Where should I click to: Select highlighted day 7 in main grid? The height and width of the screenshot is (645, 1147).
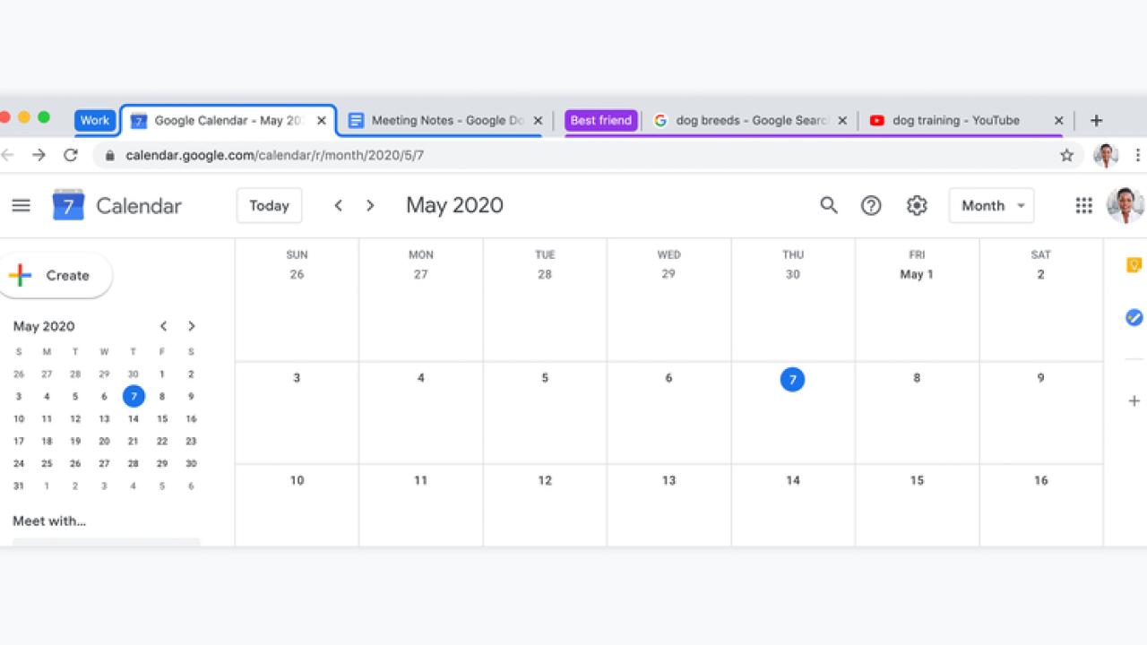click(x=792, y=379)
